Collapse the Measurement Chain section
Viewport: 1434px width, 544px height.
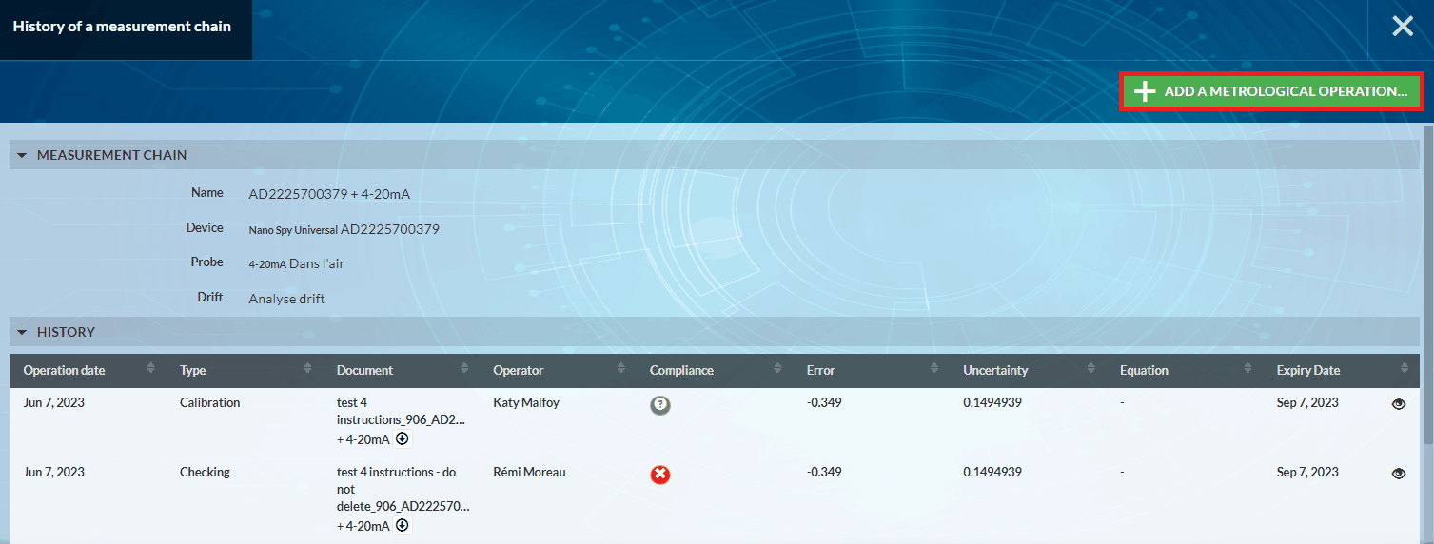pyautogui.click(x=22, y=155)
